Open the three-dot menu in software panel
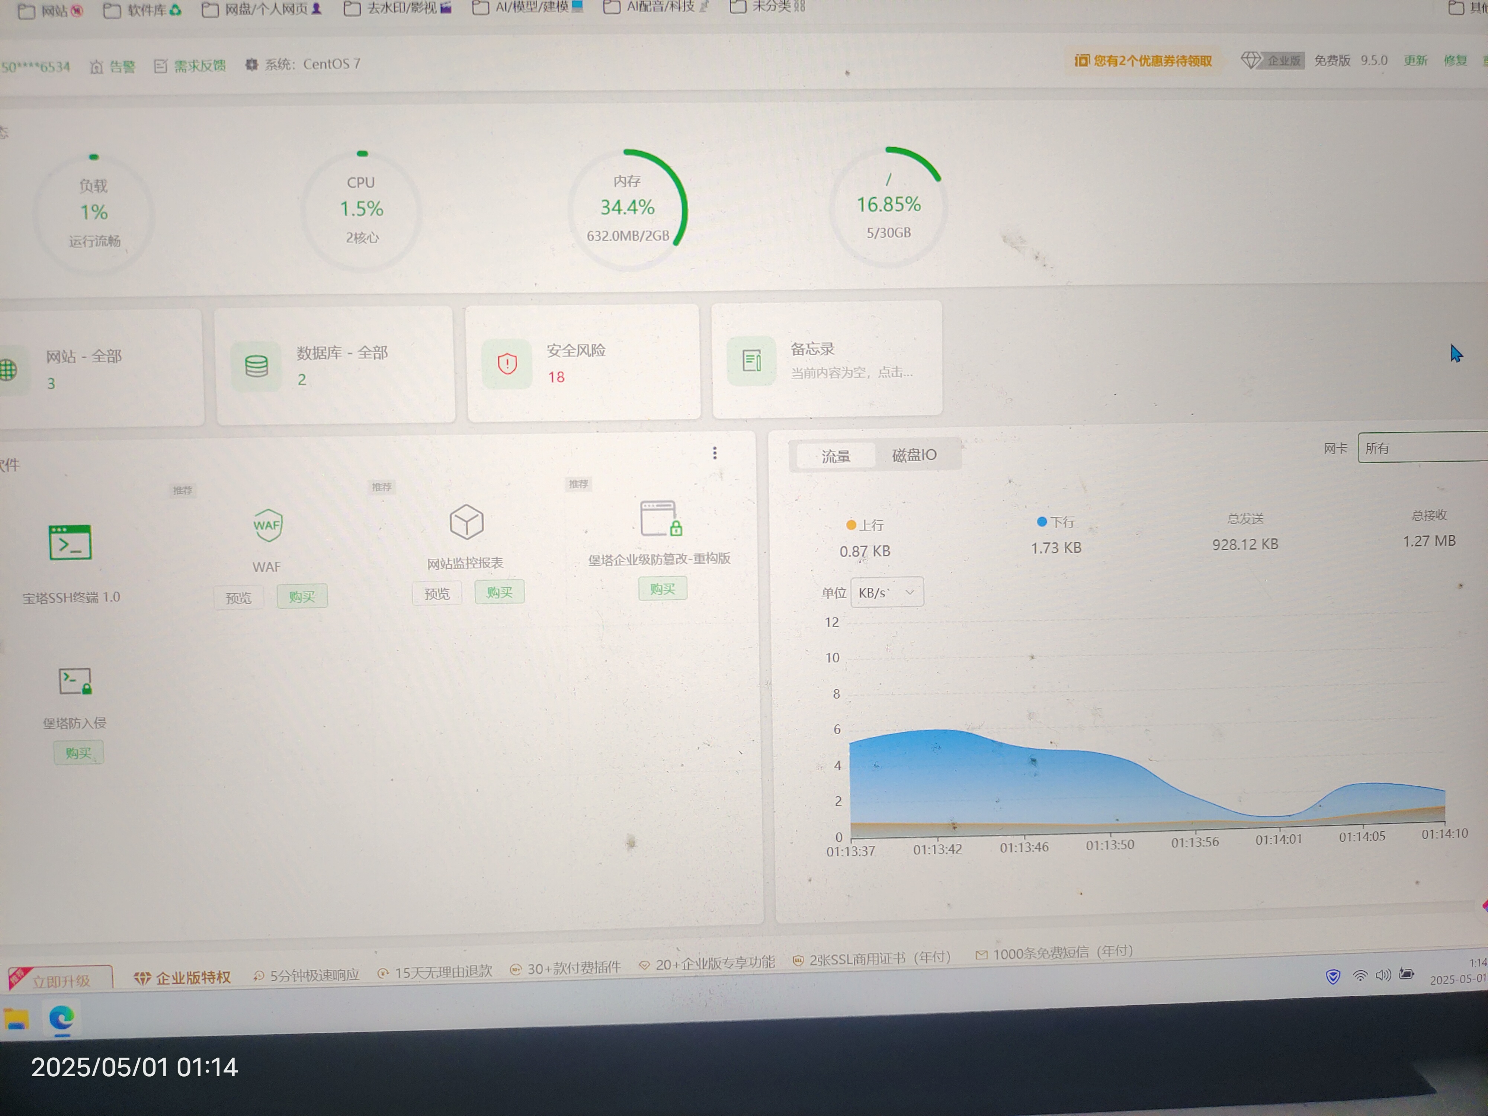The height and width of the screenshot is (1116, 1488). coord(714,453)
